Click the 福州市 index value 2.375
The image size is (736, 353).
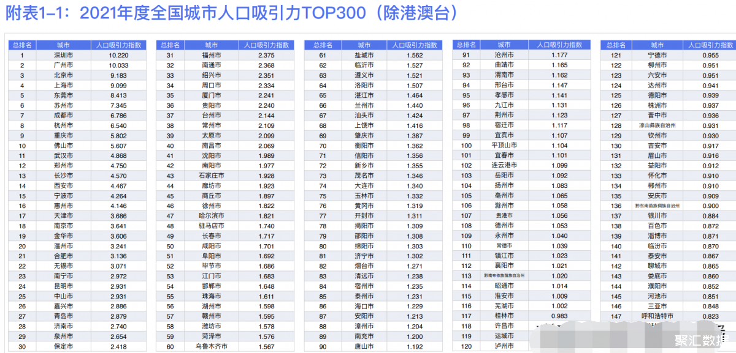pos(266,55)
